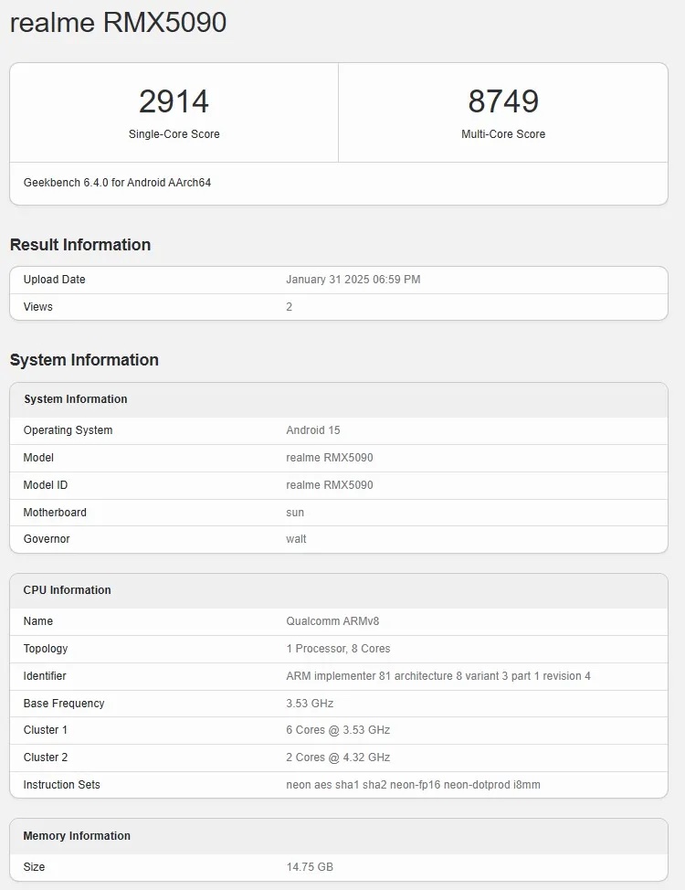Select the Upload Date value January 31 2025
685x890 pixels.
tap(353, 280)
